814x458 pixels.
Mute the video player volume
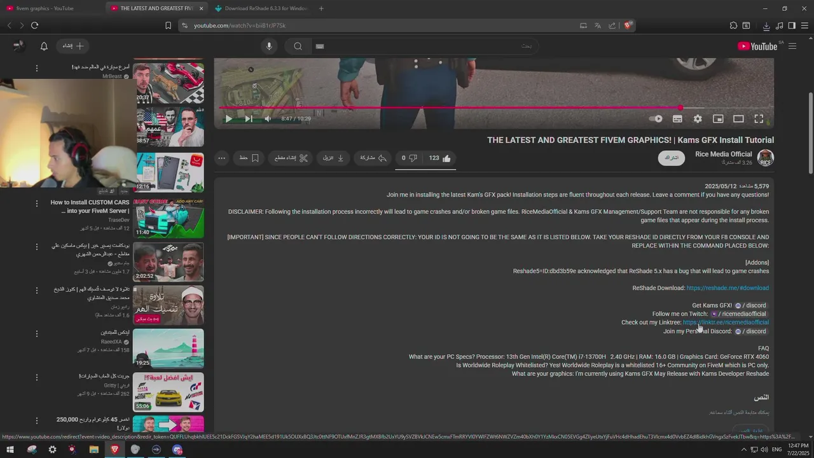click(268, 118)
